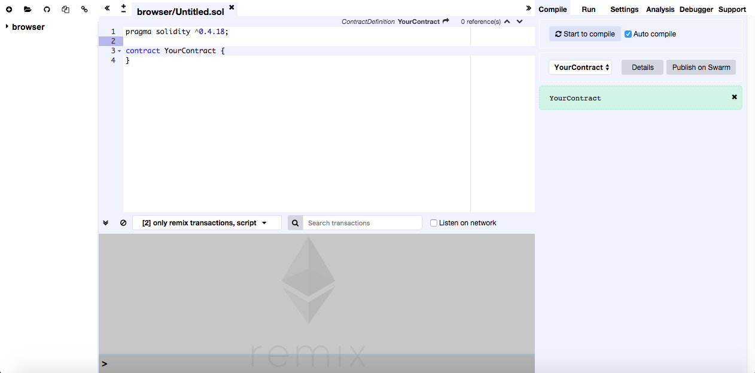Dismiss the YourContract compile result box

click(735, 97)
